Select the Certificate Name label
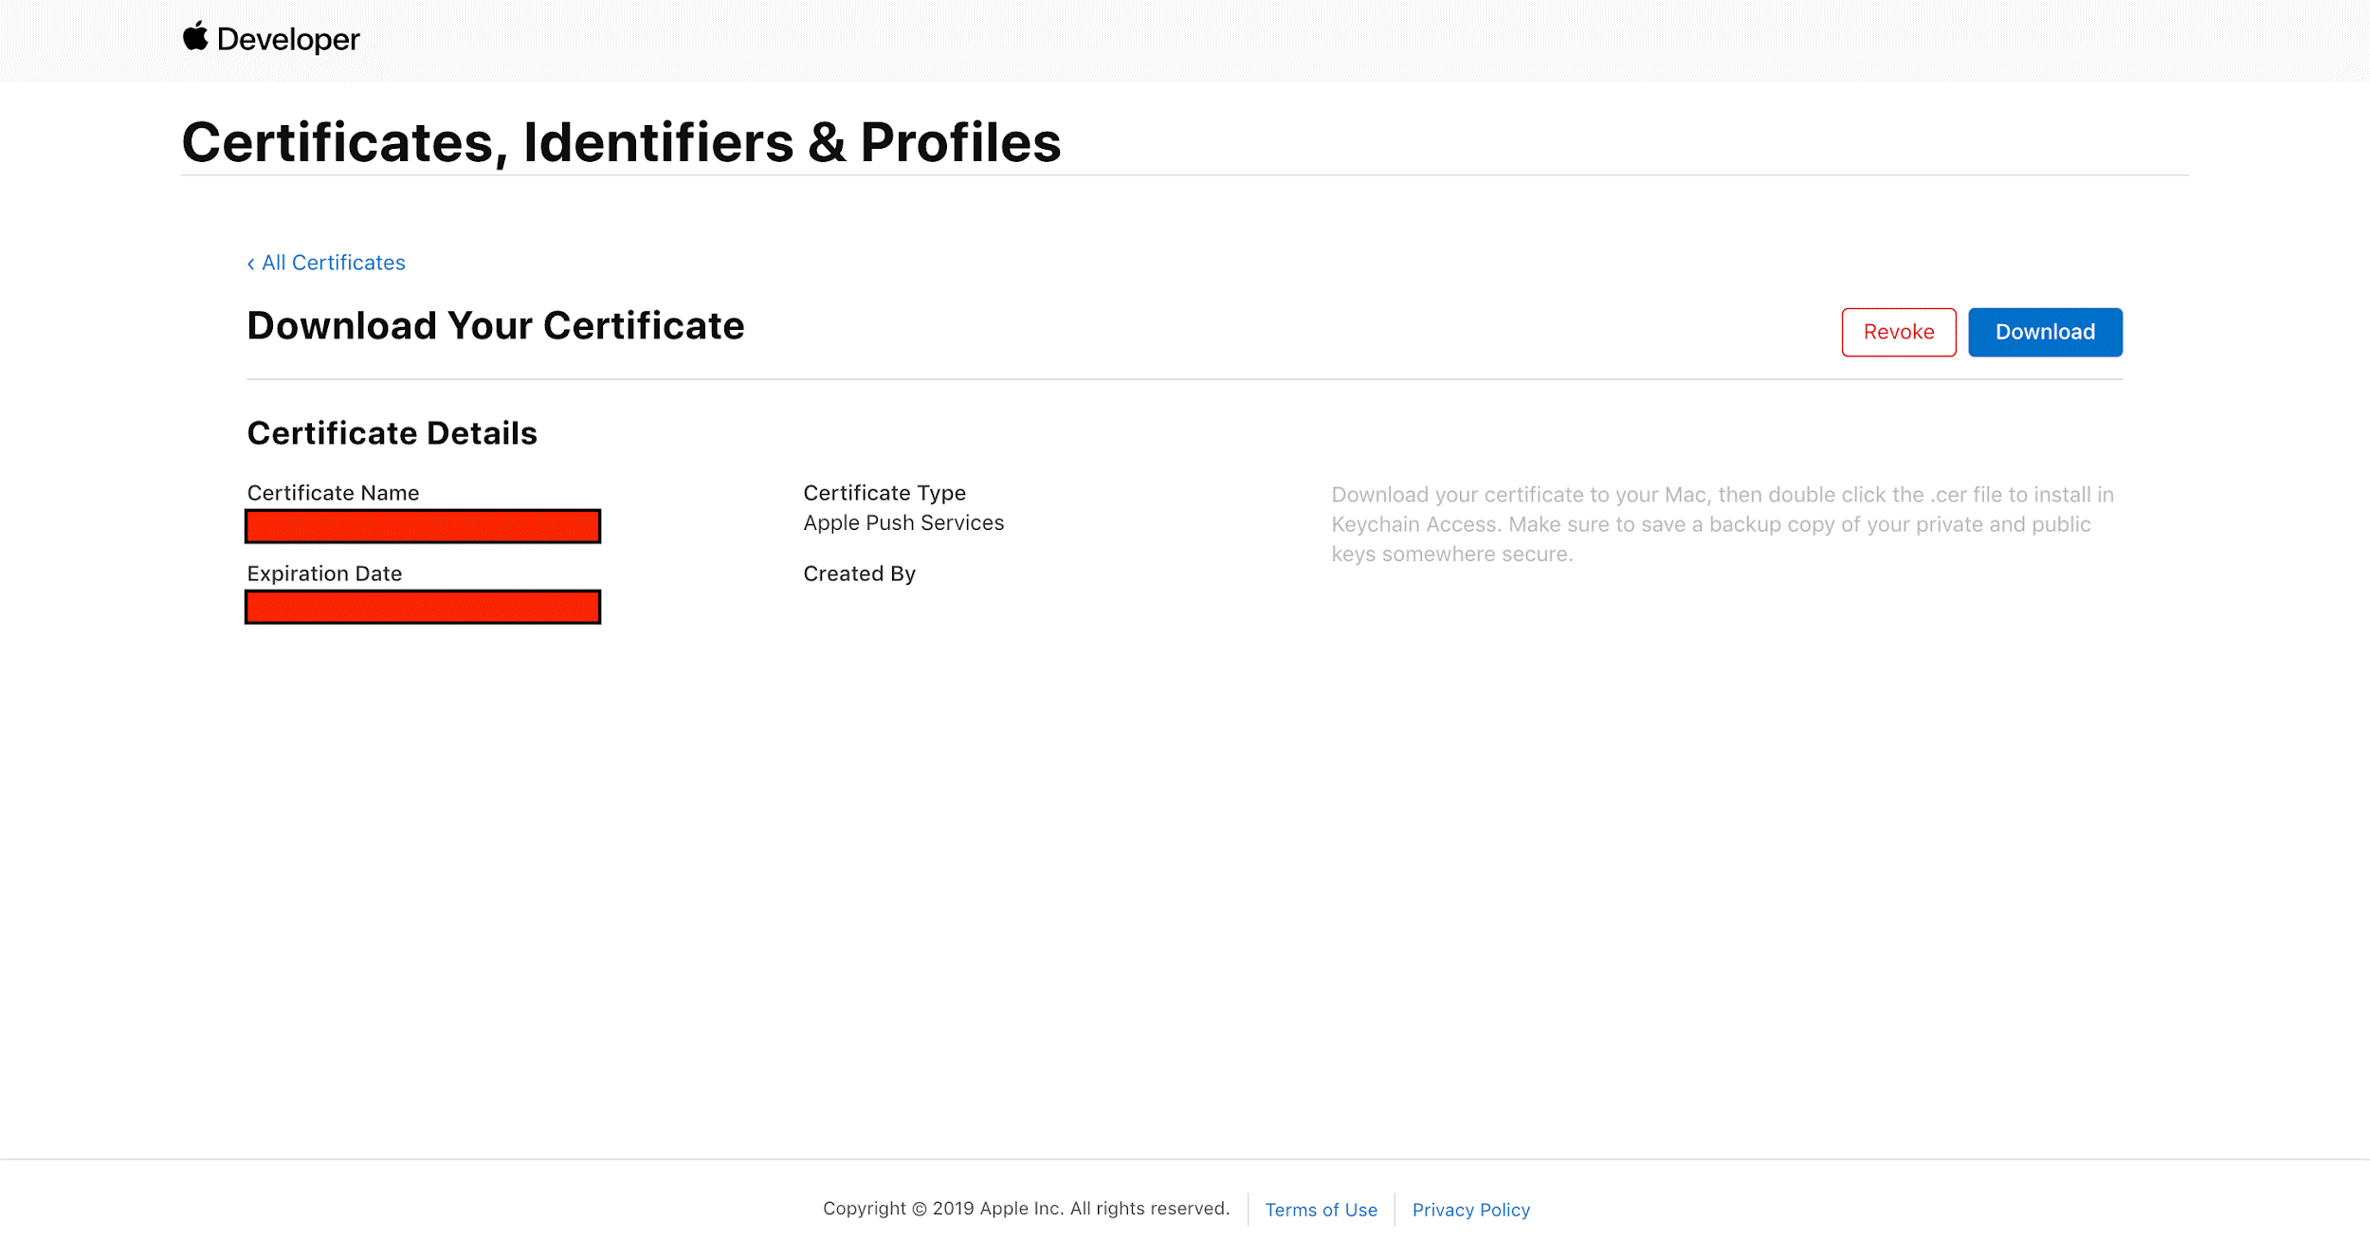 [333, 492]
